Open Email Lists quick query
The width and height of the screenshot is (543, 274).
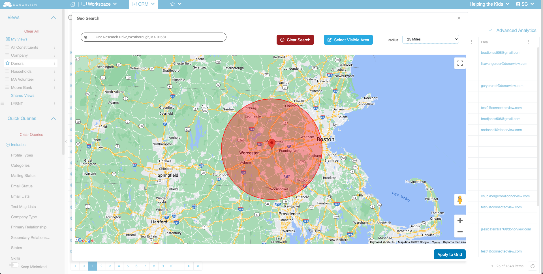tap(20, 196)
